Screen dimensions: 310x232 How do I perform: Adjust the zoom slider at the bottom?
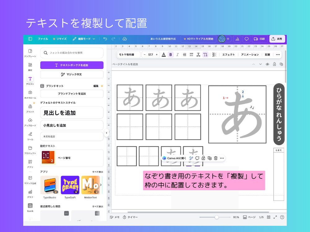coord(216,217)
